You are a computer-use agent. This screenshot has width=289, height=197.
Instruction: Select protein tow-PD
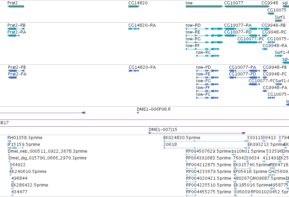click(x=207, y=71)
